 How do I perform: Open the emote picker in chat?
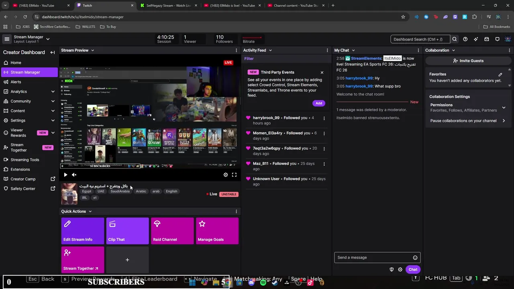click(415, 258)
